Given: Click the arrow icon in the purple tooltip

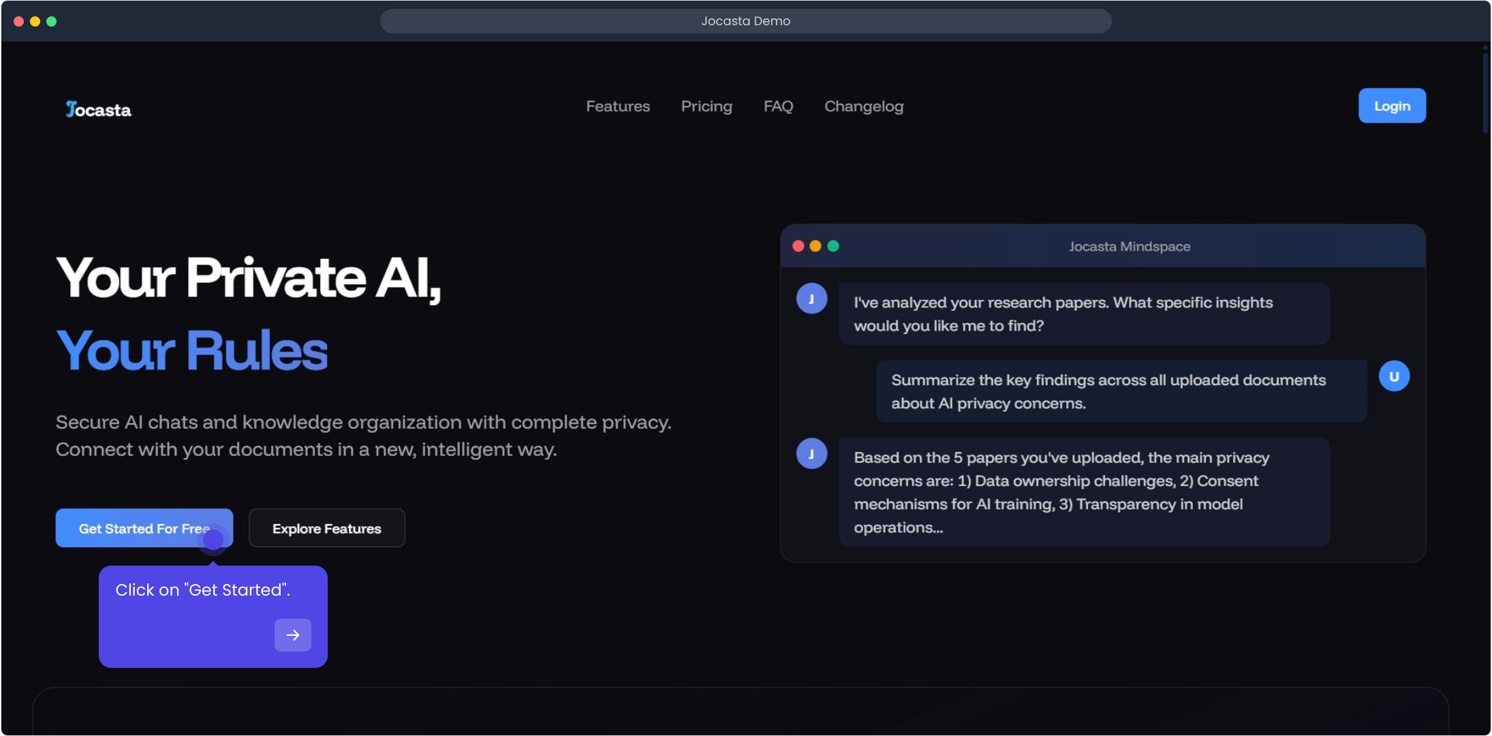Looking at the screenshot, I should tap(292, 634).
